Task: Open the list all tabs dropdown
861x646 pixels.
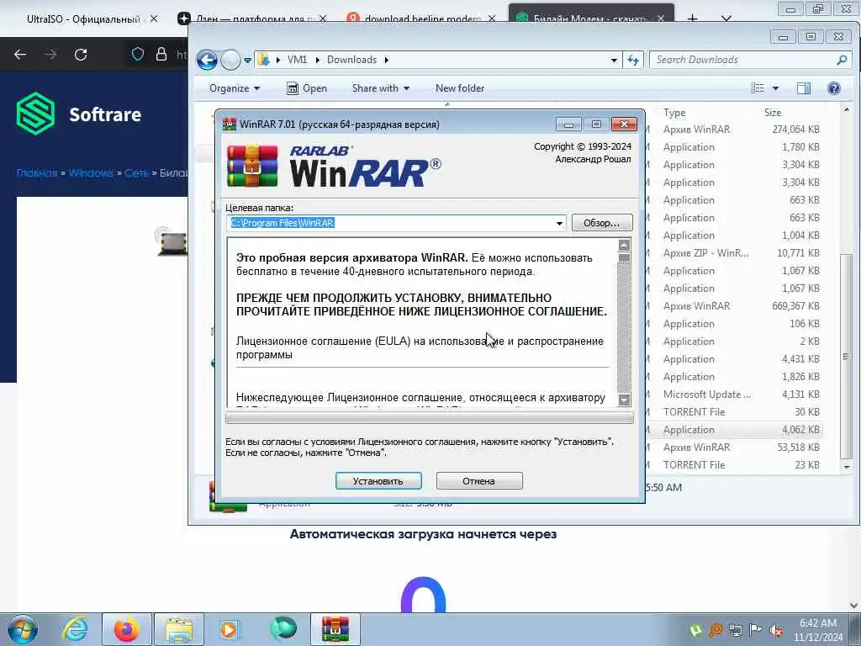Action: click(726, 19)
